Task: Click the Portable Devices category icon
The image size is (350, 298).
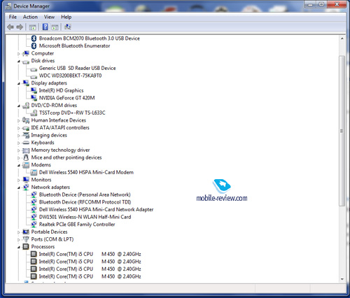Action: [26, 232]
